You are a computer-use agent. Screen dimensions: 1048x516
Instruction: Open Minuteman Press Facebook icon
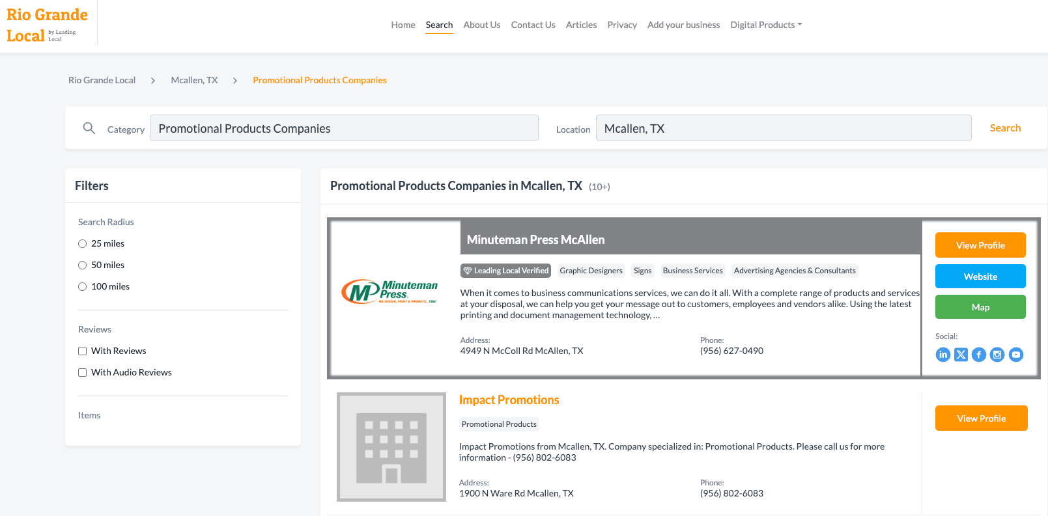click(x=979, y=355)
